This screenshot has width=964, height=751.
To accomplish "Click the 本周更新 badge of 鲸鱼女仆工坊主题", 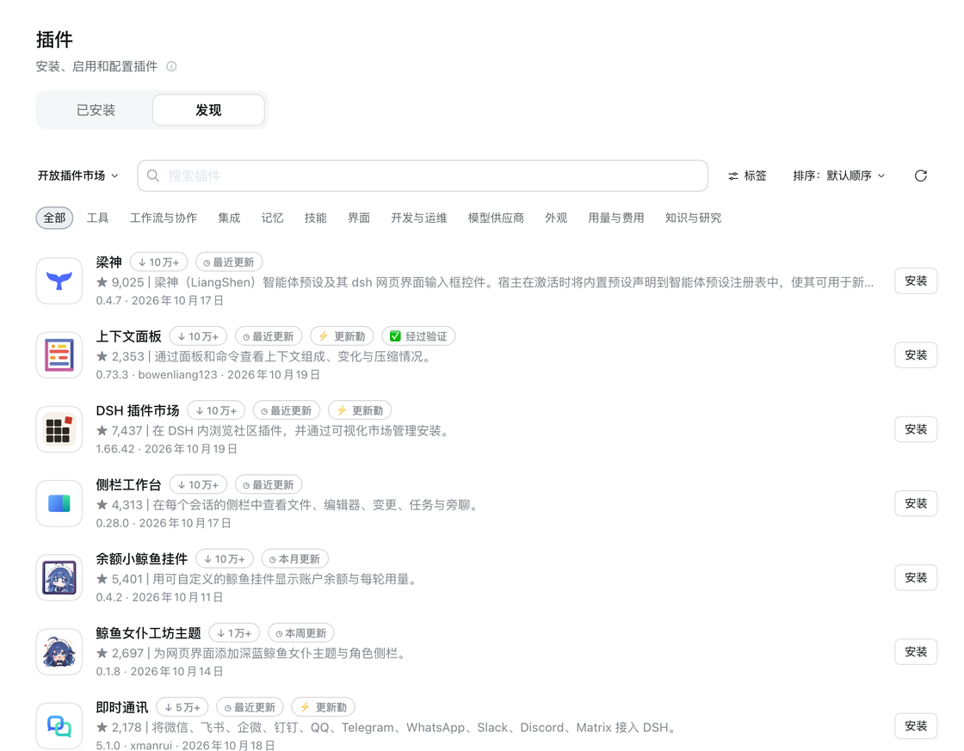I will coord(300,633).
